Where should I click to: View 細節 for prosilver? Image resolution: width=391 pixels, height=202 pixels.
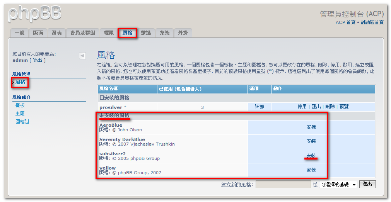[x=260, y=107]
